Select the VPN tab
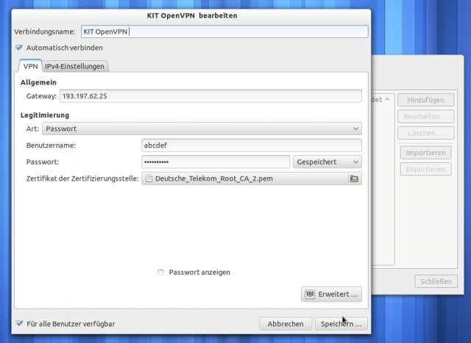471x343 pixels. pyautogui.click(x=30, y=66)
